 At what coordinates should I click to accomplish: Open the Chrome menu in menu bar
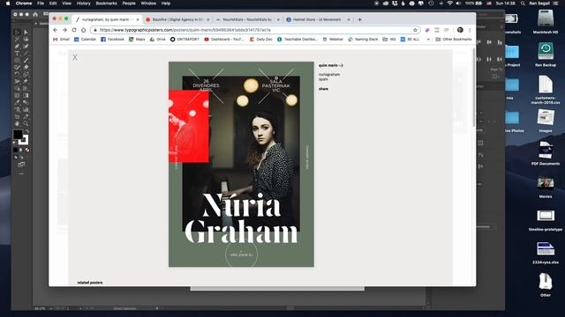click(24, 4)
